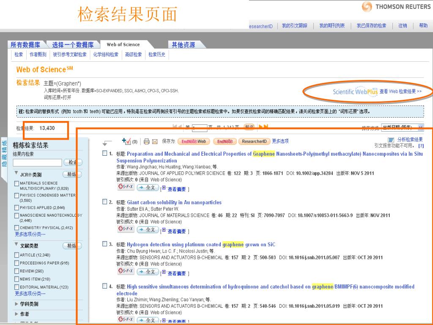The height and width of the screenshot is (325, 433).
Task: Click the EndNote save button
Action: [225, 141]
